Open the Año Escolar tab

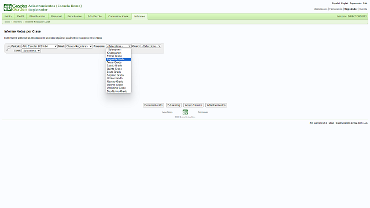(95, 17)
